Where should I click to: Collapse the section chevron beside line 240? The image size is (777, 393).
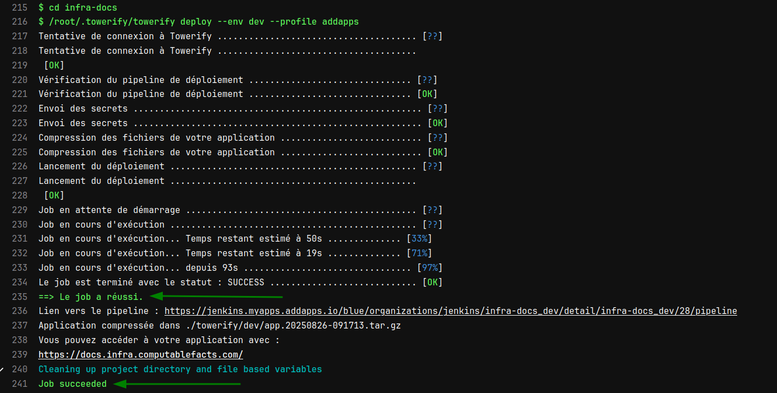(x=2, y=369)
